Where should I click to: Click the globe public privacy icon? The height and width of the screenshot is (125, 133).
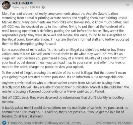[x=43, y=7]
